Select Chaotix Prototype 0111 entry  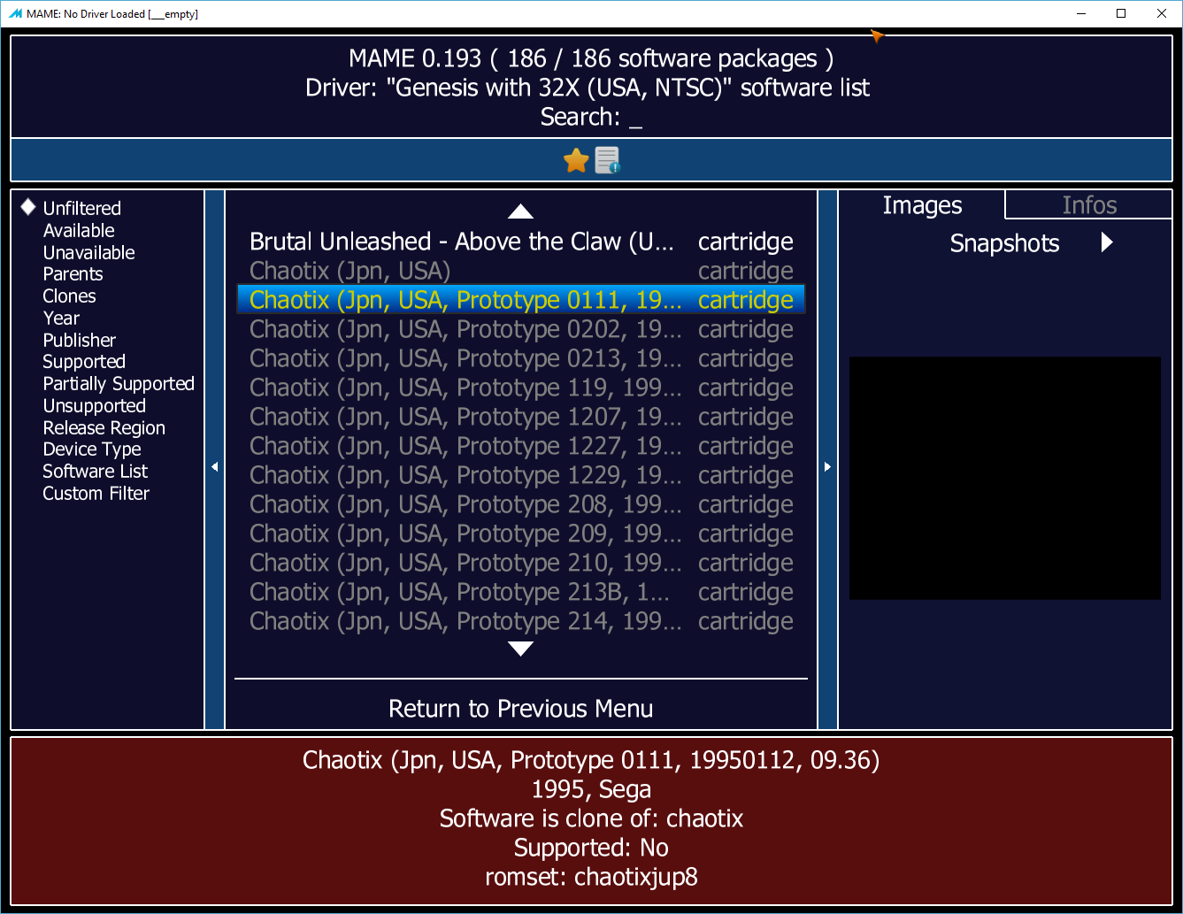point(521,300)
